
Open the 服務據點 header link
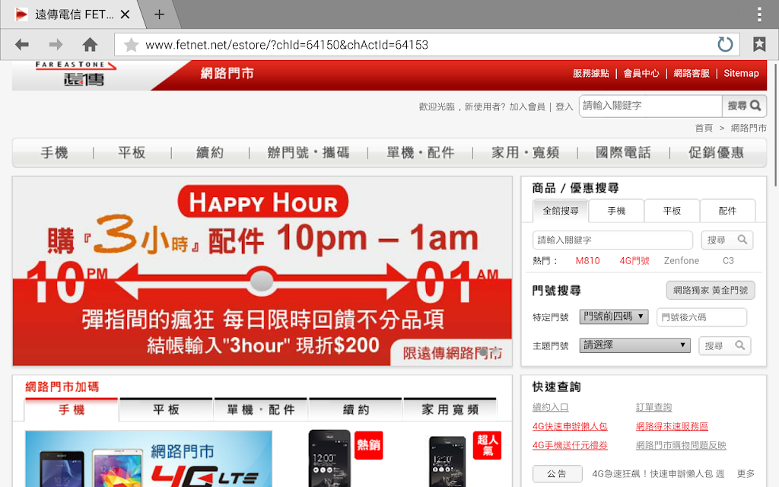tap(590, 74)
